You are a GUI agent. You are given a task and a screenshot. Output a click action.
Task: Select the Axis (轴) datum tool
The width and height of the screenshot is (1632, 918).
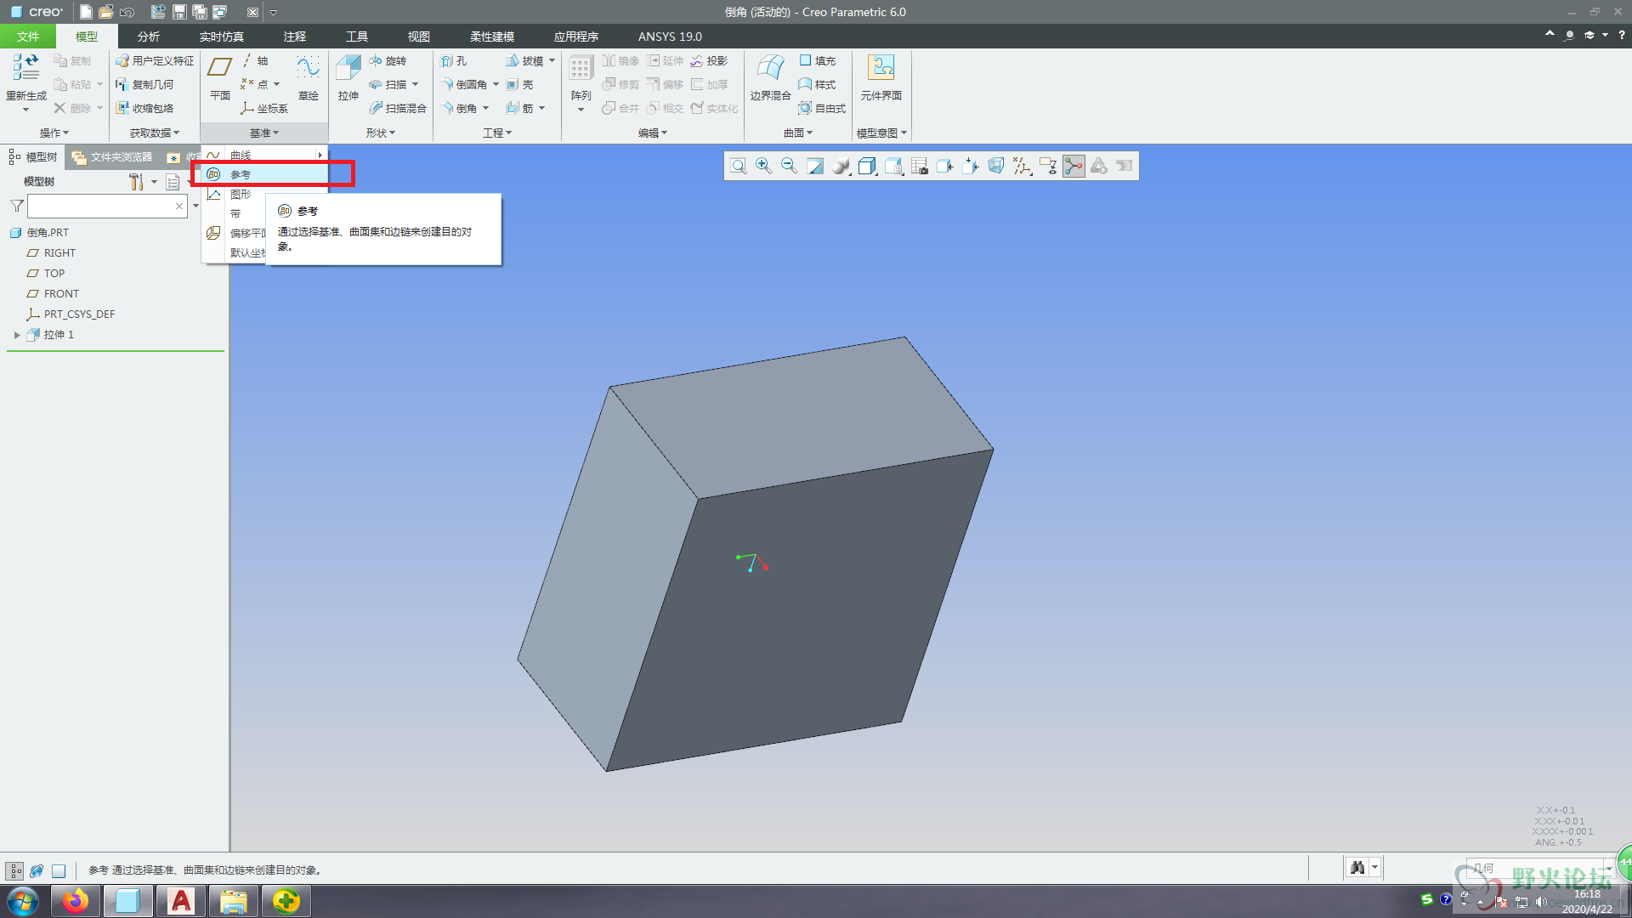pos(254,60)
